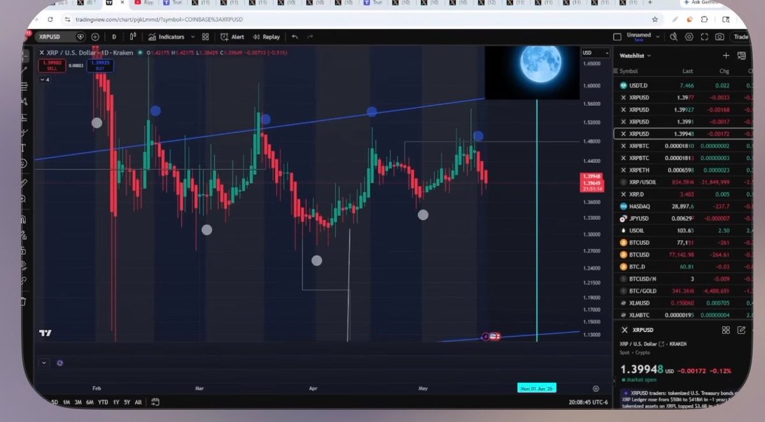Click the blue BUY price button
Screen dimensions: 765x422
100,65
